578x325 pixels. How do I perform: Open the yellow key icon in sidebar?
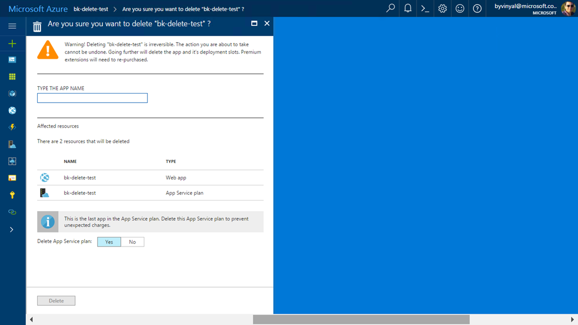point(12,195)
